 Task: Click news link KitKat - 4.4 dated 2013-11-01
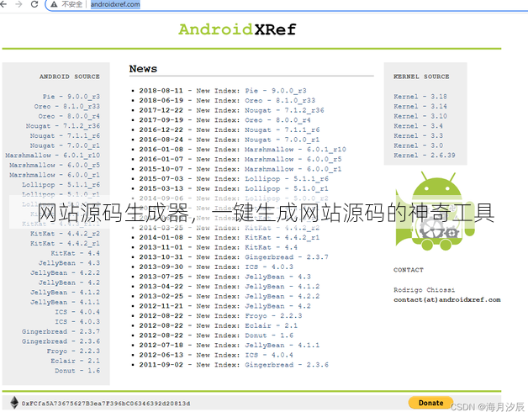click(271, 247)
